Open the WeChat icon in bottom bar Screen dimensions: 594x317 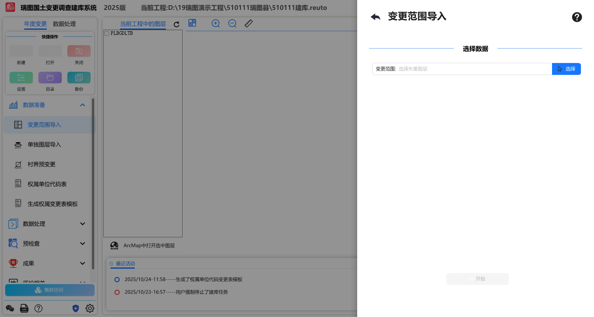point(10,308)
